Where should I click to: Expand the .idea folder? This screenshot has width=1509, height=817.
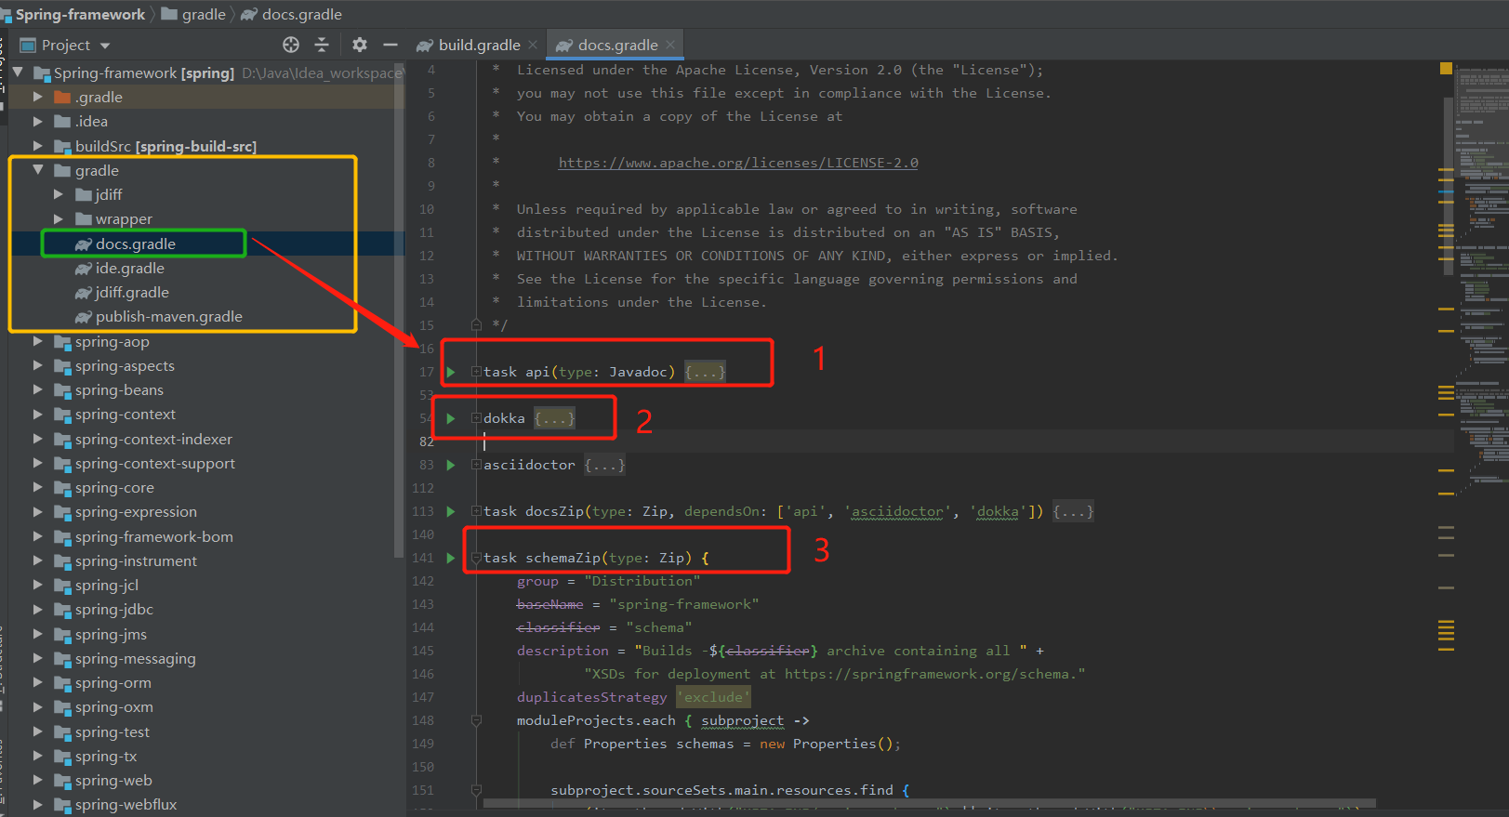[x=38, y=121]
